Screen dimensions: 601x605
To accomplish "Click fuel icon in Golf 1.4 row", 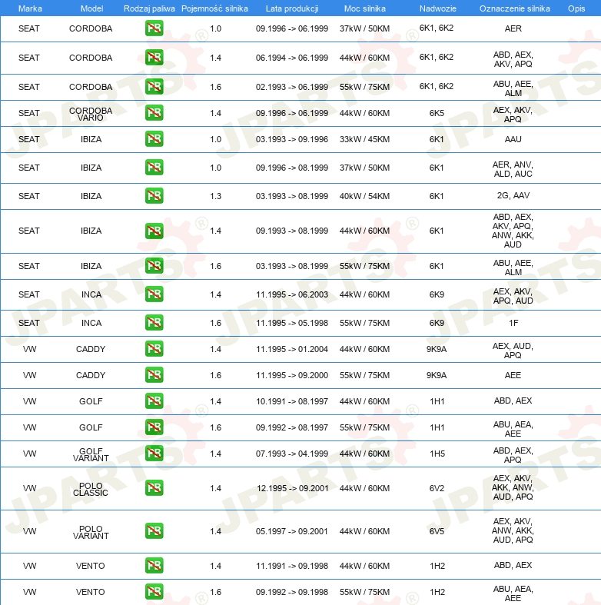I will pos(154,401).
